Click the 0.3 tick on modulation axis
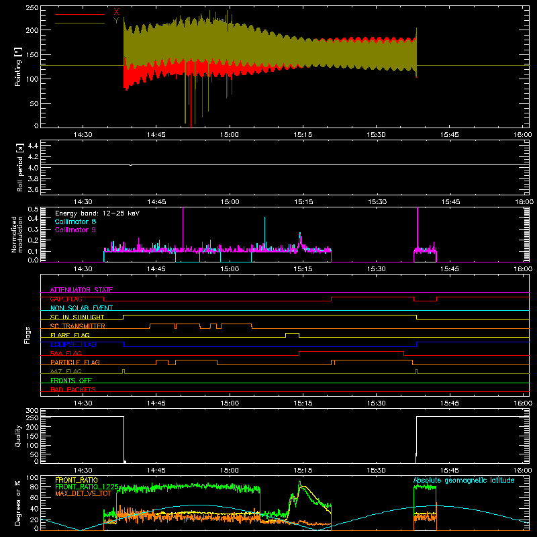537x537 pixels. [x=33, y=229]
